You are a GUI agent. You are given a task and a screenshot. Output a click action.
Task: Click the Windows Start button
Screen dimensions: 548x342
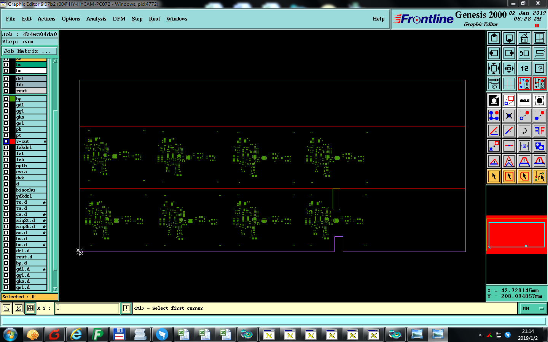coord(10,334)
